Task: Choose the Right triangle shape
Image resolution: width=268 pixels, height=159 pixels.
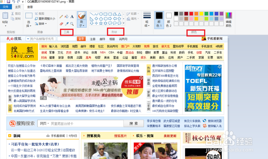Action: tap(92, 19)
